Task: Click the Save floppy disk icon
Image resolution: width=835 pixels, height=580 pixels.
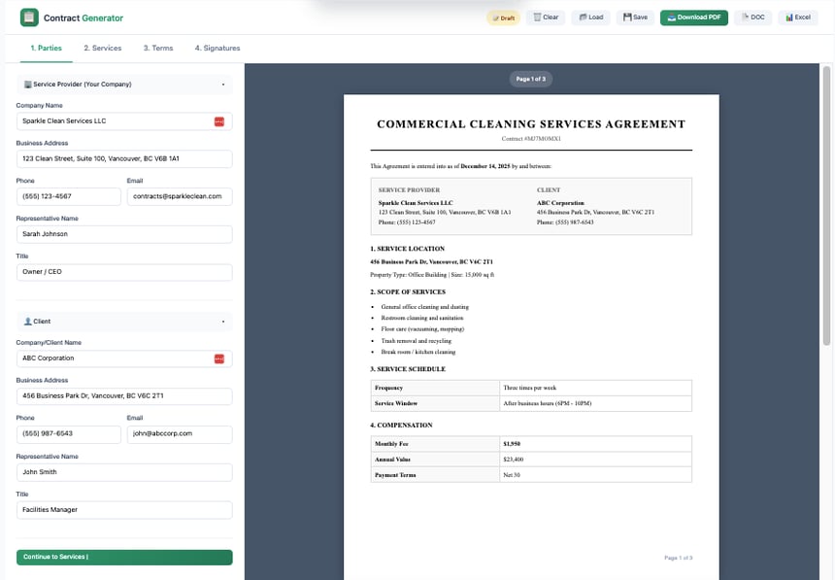Action: 626,17
